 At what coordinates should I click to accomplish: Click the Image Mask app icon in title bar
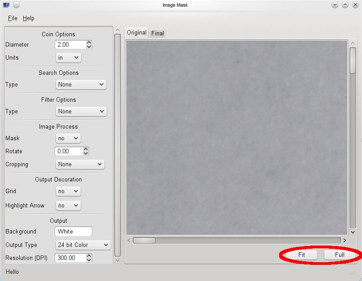[x=6, y=5]
